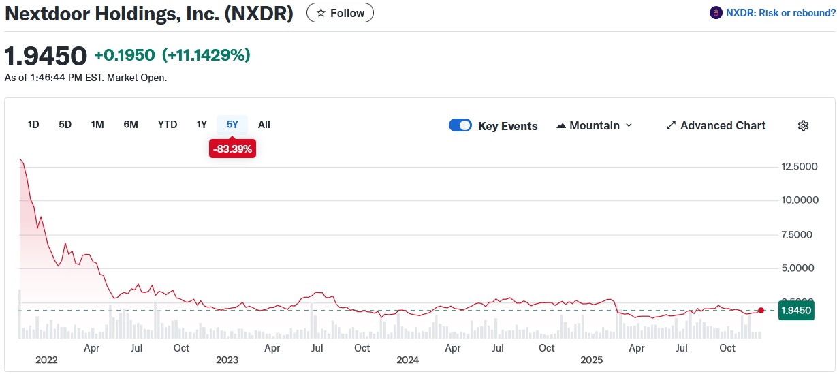
Task: Select the 5D time range
Action: click(65, 124)
